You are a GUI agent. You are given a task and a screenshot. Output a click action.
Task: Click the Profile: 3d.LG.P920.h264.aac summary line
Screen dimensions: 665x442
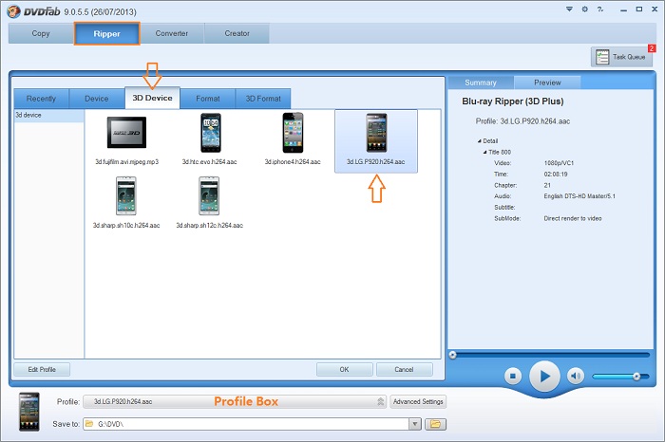pos(522,121)
